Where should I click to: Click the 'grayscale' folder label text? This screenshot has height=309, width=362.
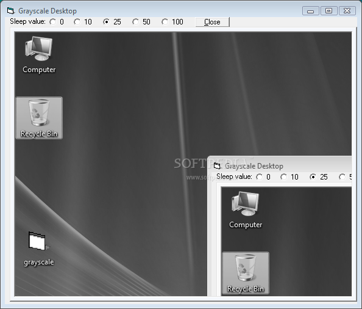pyautogui.click(x=39, y=262)
